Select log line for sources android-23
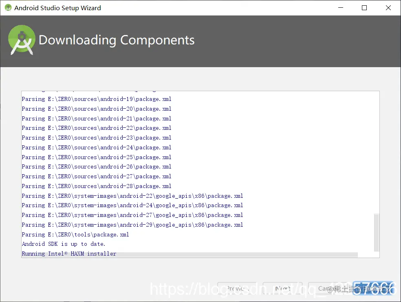401x302 pixels. coord(97,138)
